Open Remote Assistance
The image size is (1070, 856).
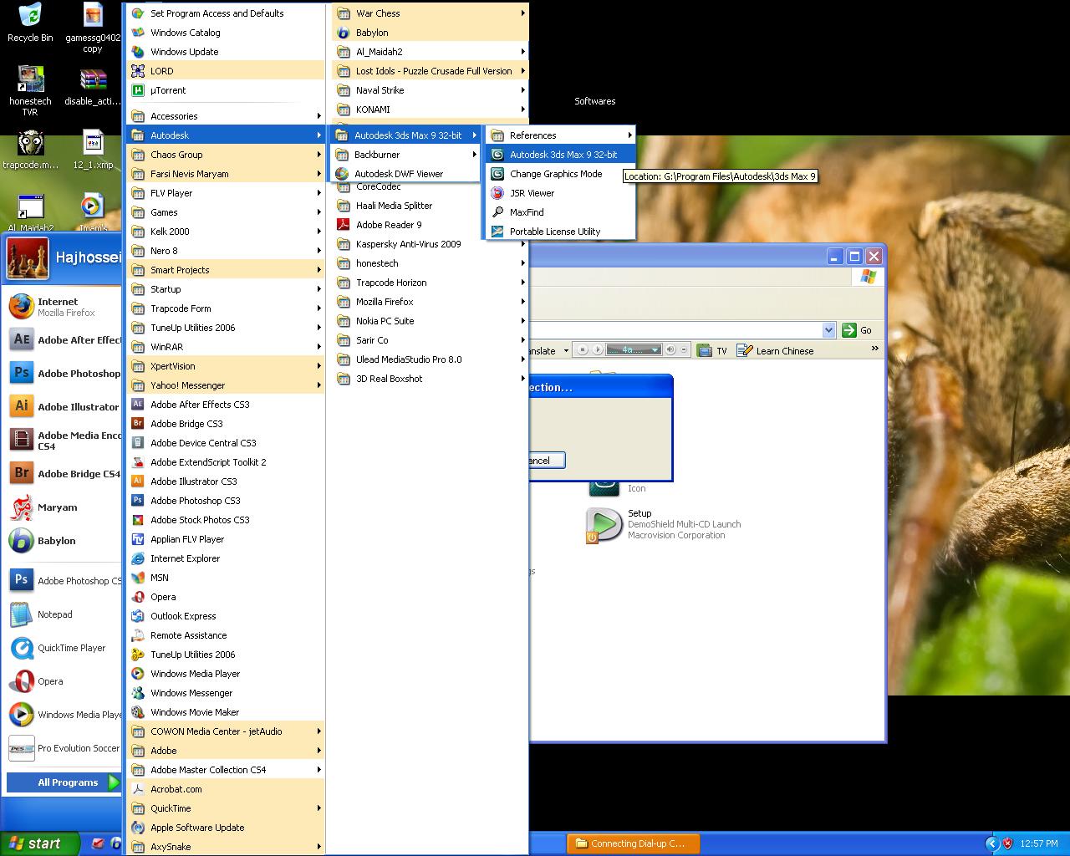226,635
